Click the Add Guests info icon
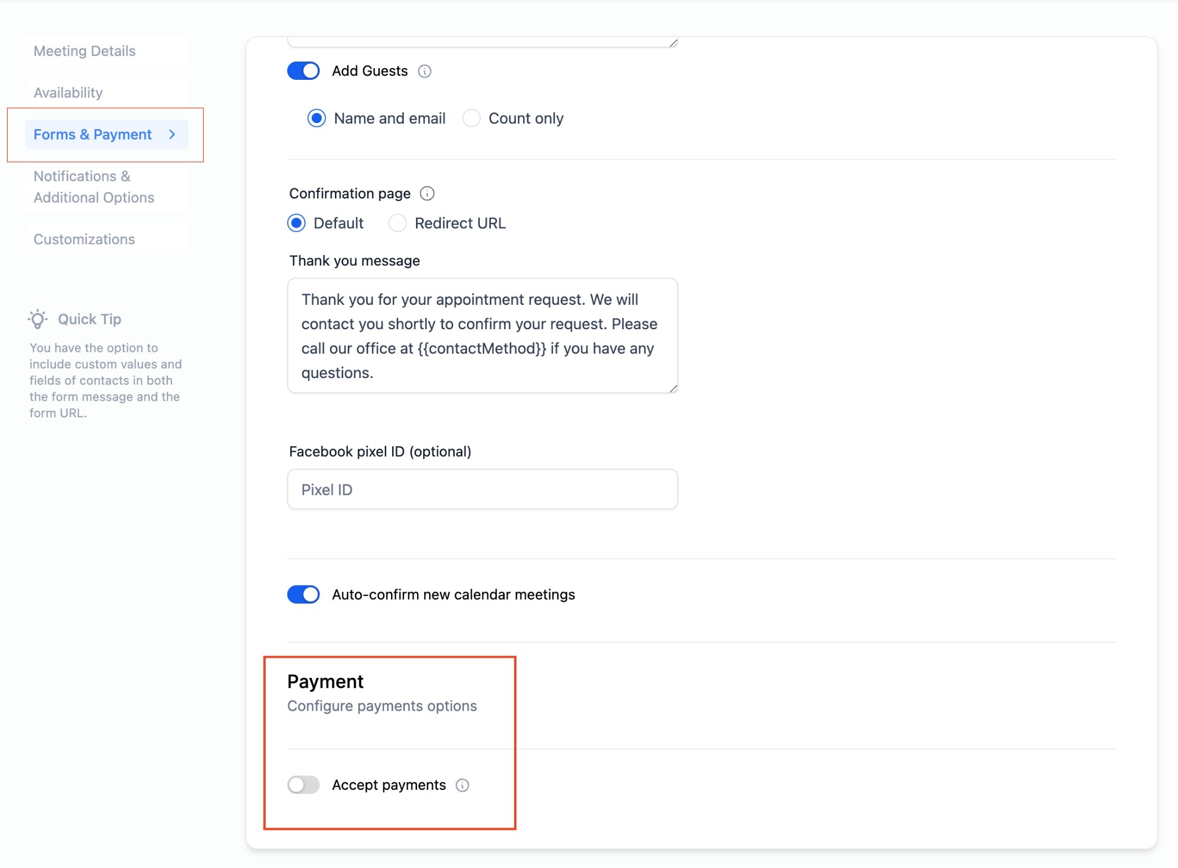The image size is (1178, 868). click(x=424, y=72)
